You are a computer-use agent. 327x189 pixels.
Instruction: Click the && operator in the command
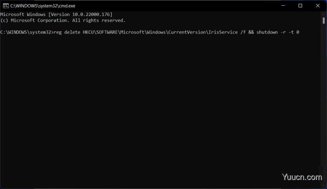(x=251, y=32)
